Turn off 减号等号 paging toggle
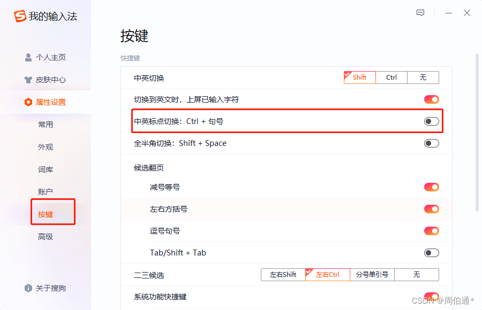 (431, 187)
